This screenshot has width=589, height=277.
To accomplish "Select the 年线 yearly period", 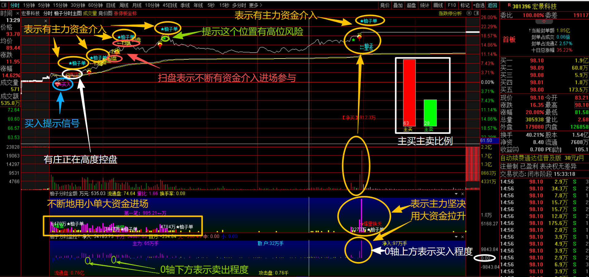I will point(198,5).
